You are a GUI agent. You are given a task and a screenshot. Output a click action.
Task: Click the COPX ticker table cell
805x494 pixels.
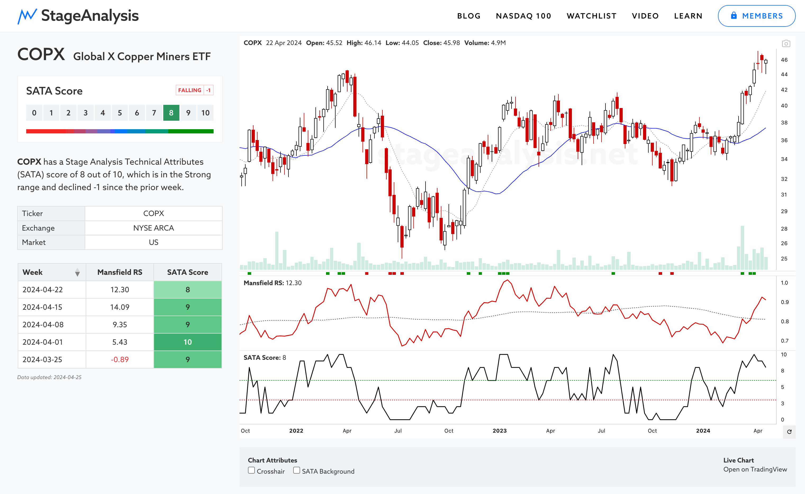tap(153, 213)
